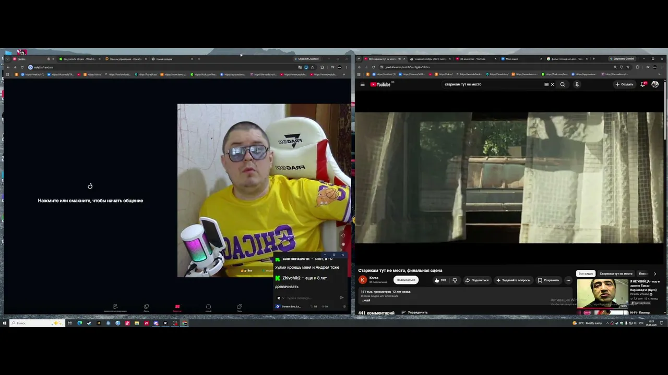Bookmark the rulet.tv page with the star
Image resolution: width=668 pixels, height=375 pixels.
[x=313, y=67]
